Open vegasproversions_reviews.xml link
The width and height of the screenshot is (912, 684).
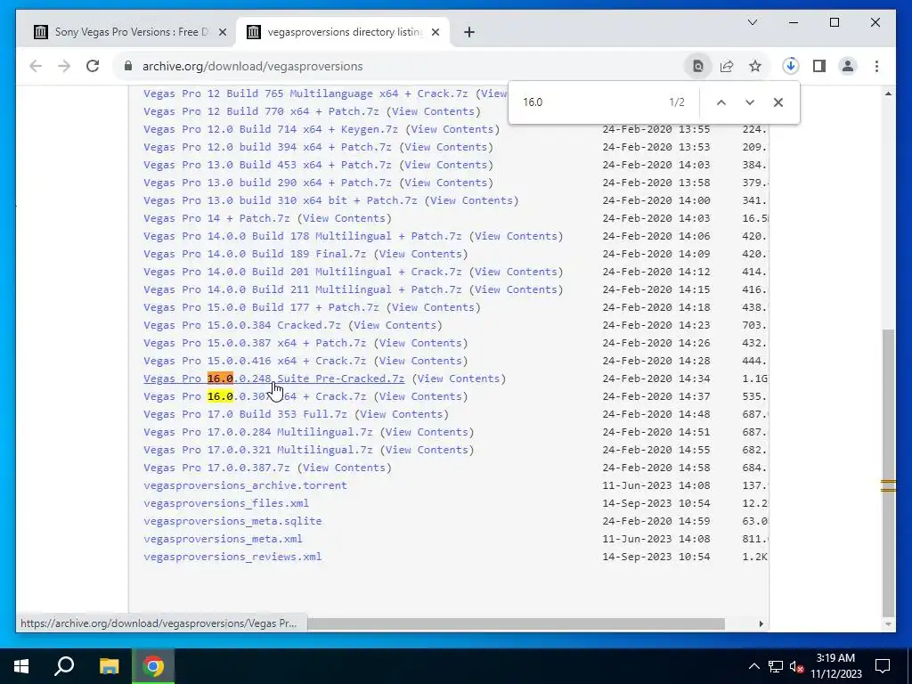pyautogui.click(x=232, y=557)
